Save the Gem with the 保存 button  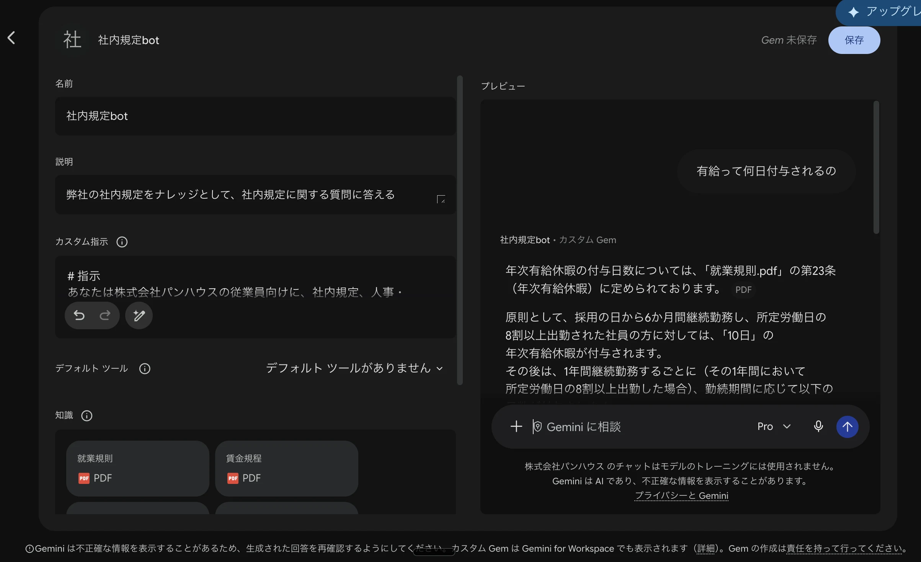tap(854, 40)
